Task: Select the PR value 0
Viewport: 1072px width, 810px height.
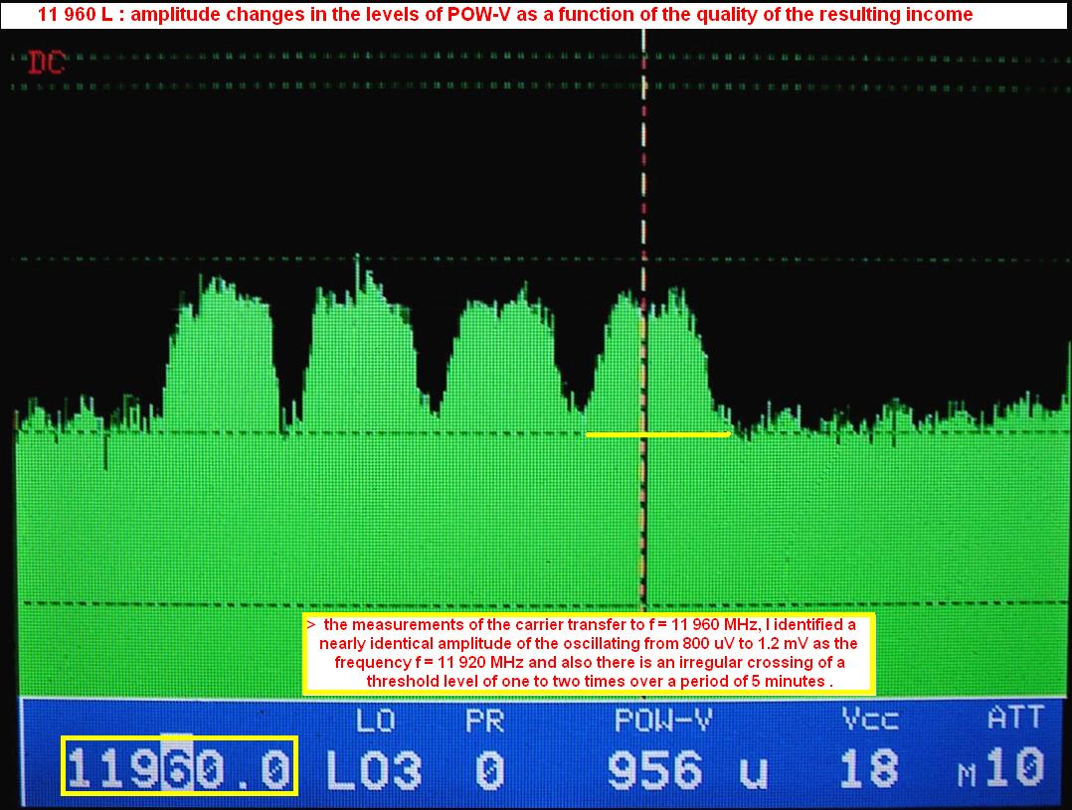Action: (x=488, y=771)
